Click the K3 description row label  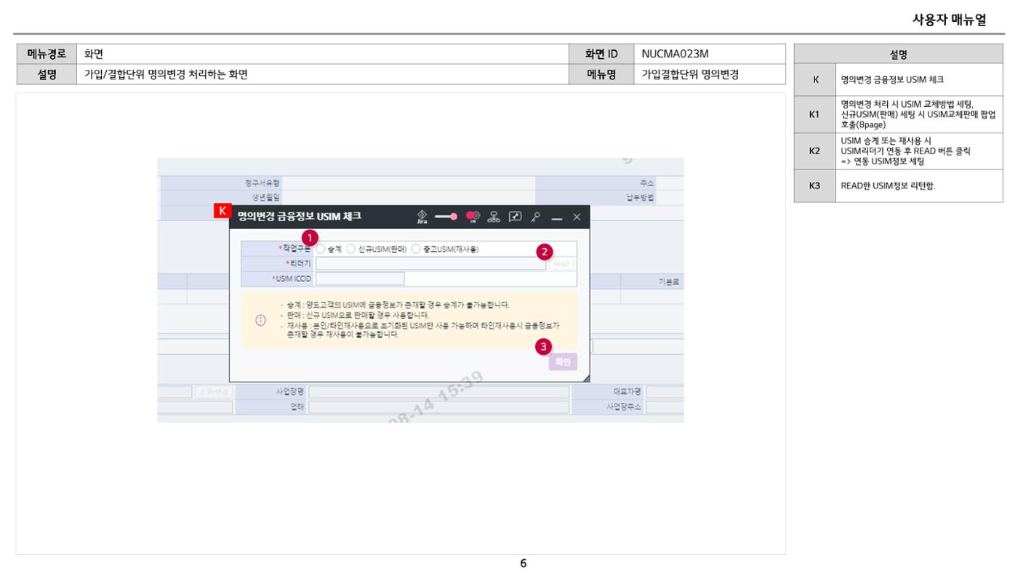tap(814, 185)
